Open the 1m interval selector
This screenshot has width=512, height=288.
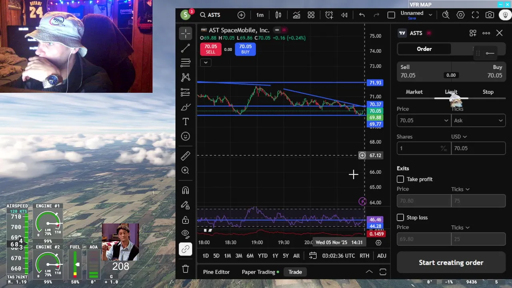click(x=260, y=15)
